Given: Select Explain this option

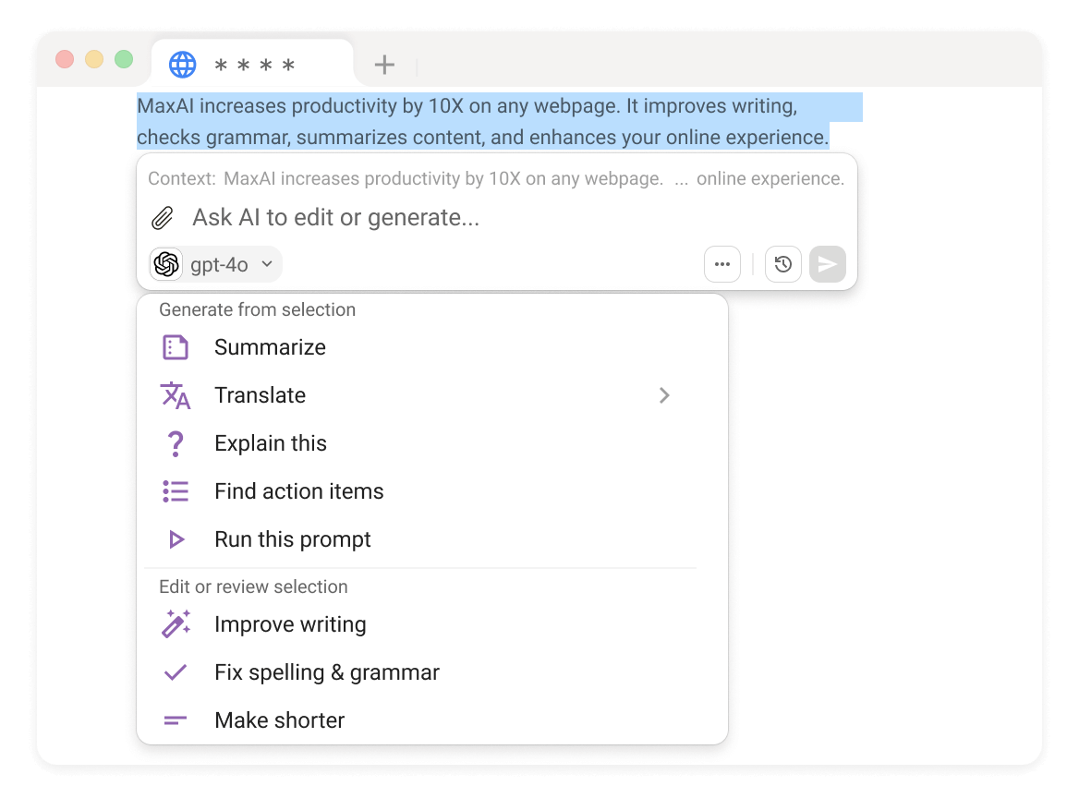Looking at the screenshot, I should click(432, 443).
